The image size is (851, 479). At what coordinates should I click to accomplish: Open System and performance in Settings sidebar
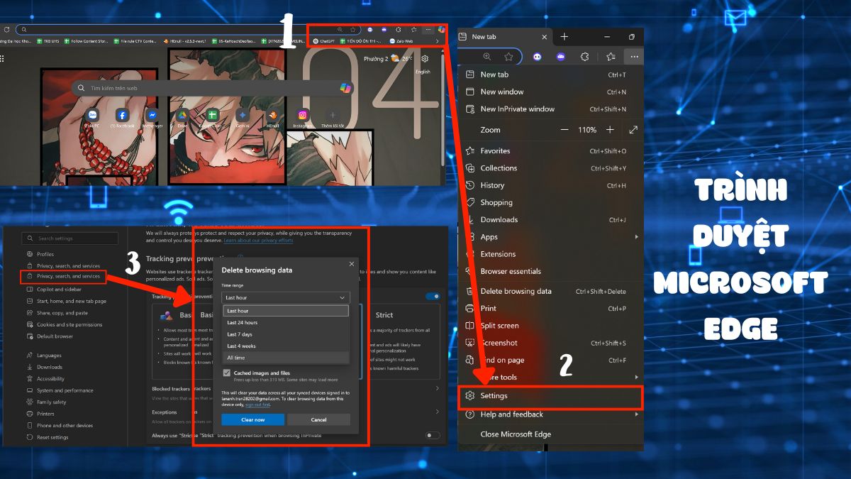60,390
